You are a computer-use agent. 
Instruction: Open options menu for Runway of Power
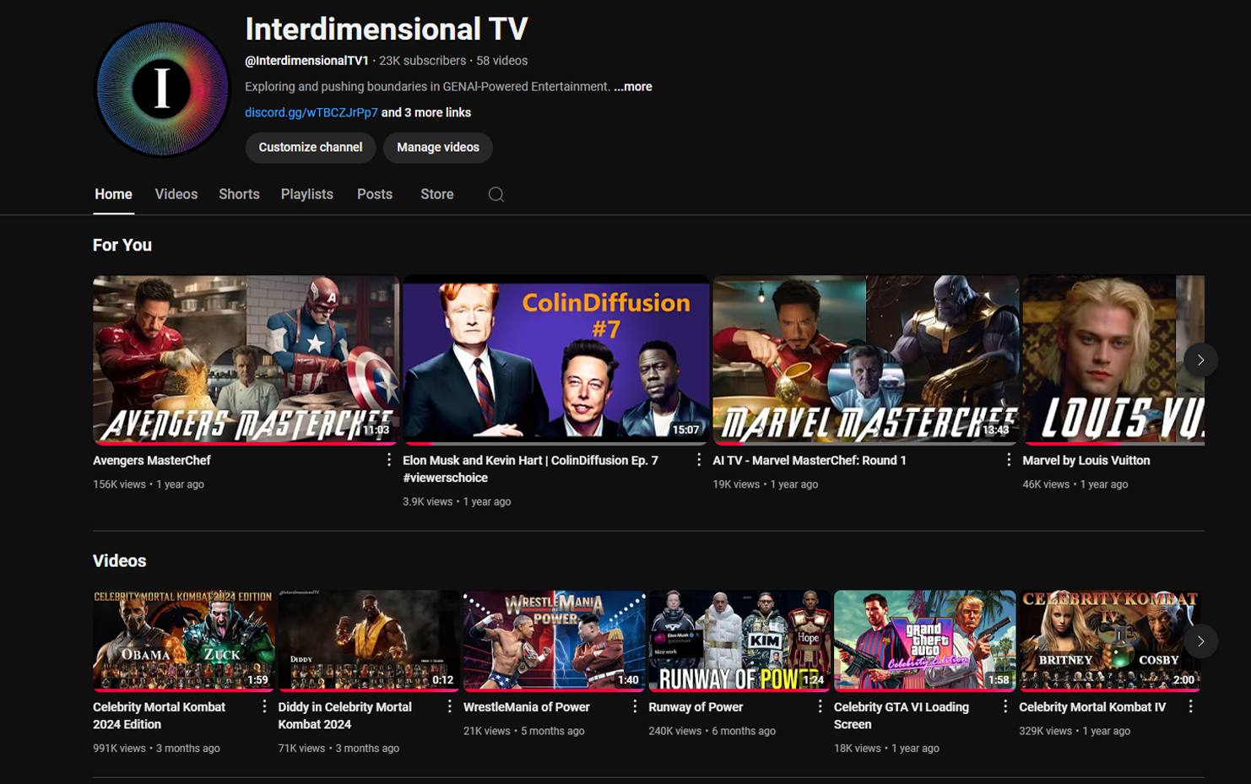(819, 705)
